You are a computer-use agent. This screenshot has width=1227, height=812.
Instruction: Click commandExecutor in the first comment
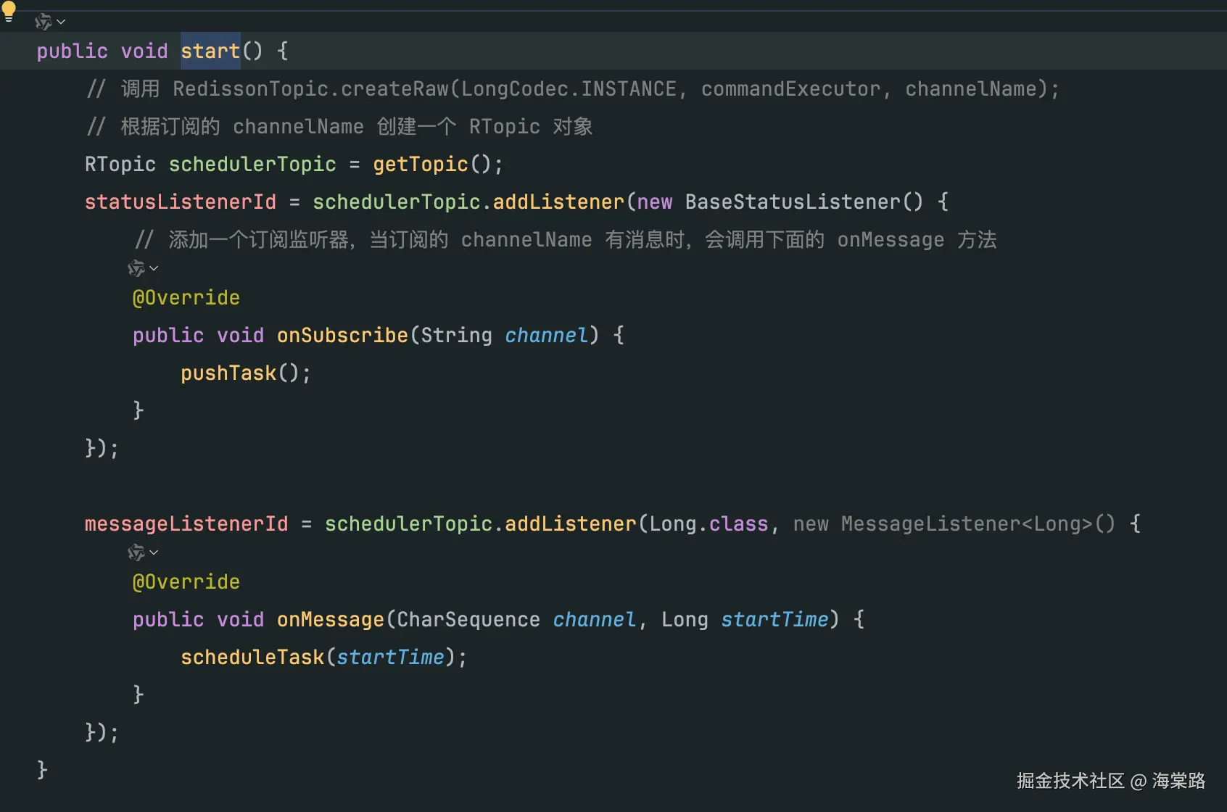tap(790, 89)
